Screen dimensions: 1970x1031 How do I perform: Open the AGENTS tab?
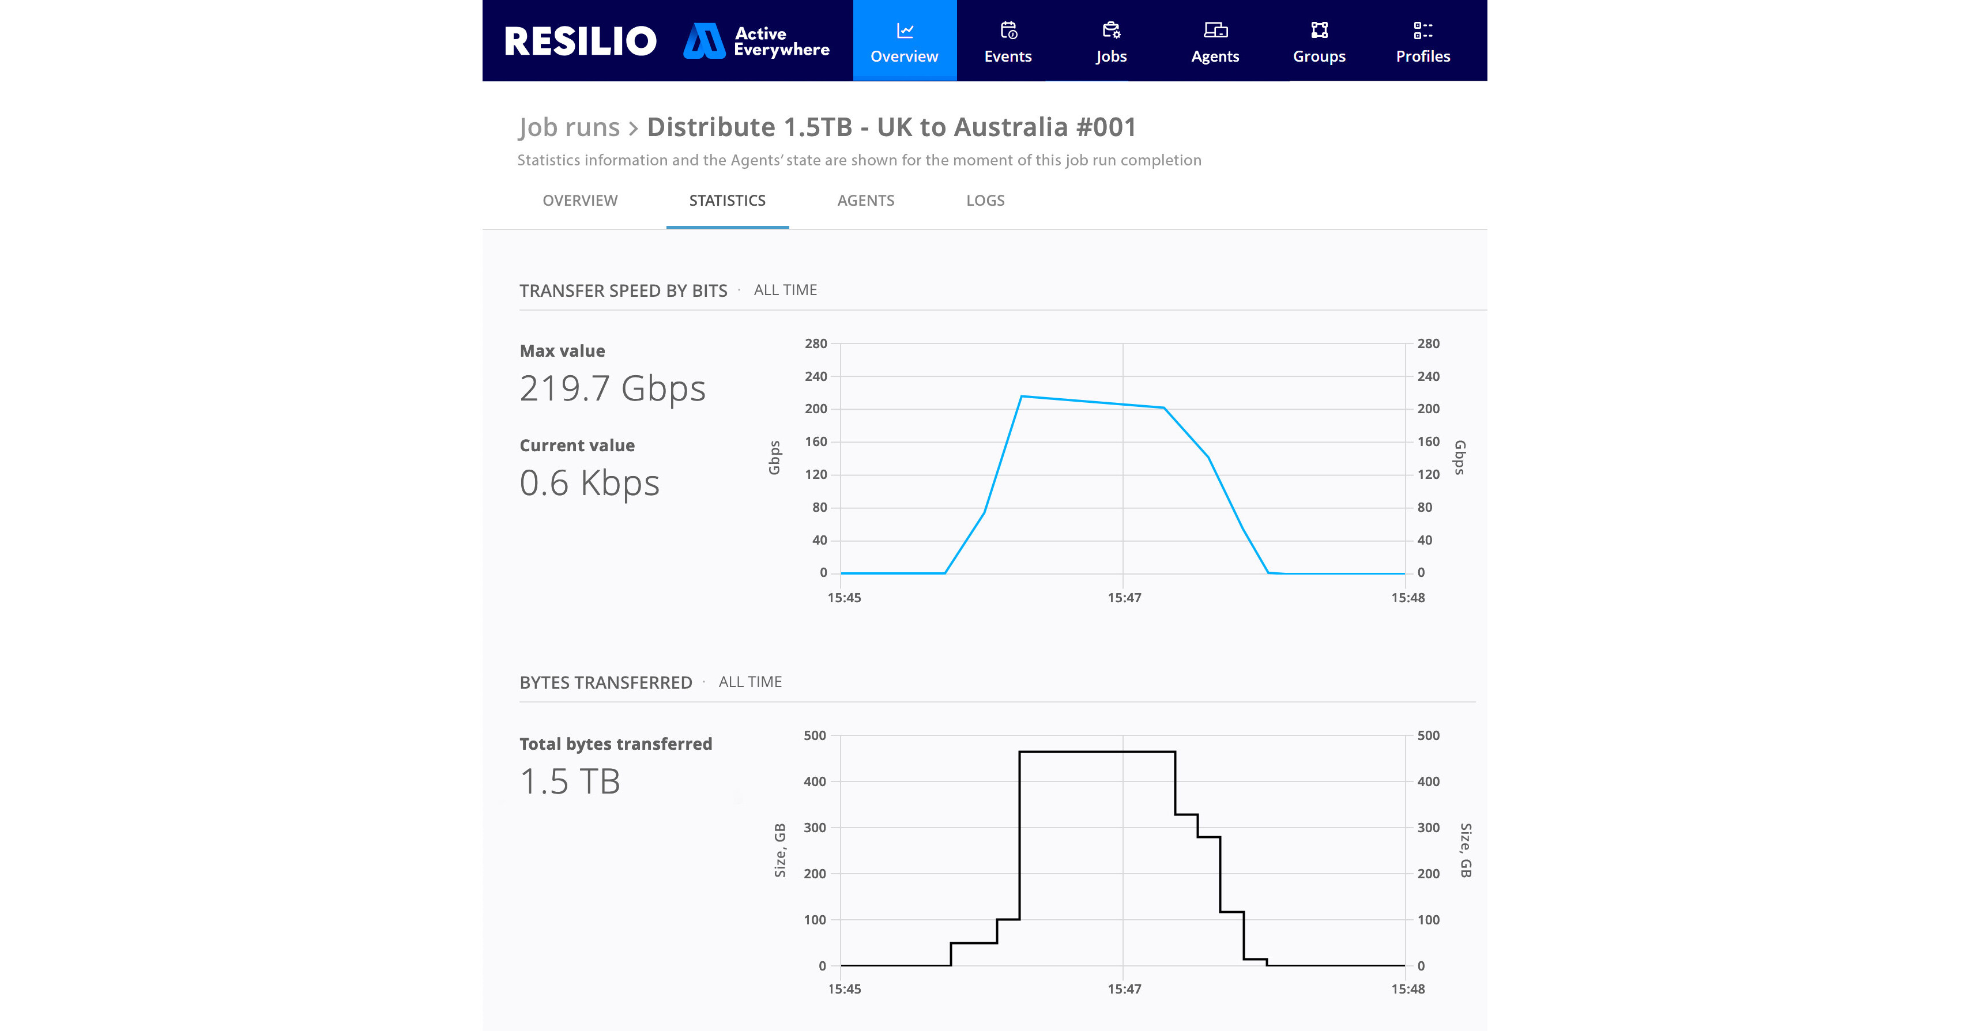(866, 200)
